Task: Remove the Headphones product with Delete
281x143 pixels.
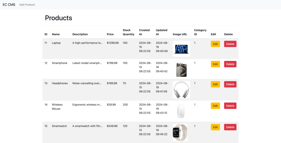Action: click(x=230, y=84)
